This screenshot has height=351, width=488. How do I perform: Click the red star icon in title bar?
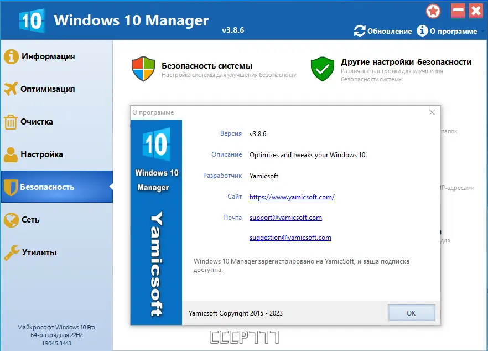coord(433,11)
